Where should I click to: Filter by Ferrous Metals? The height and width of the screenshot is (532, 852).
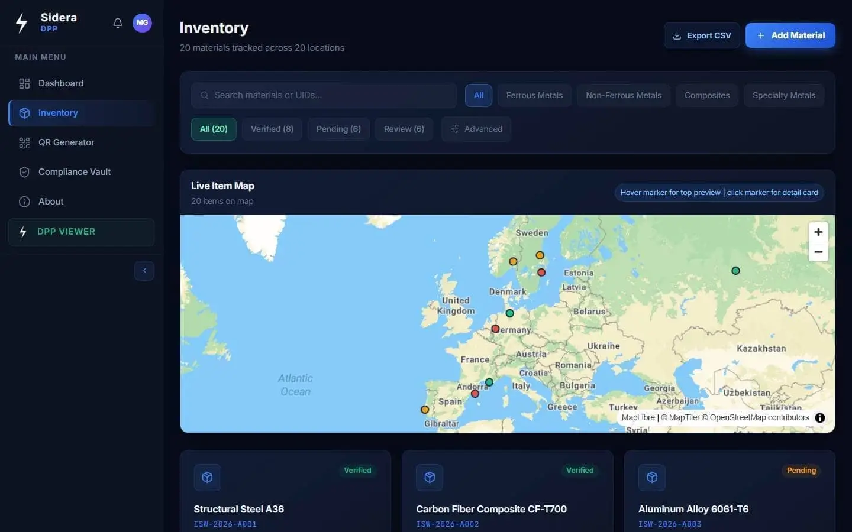pos(534,95)
